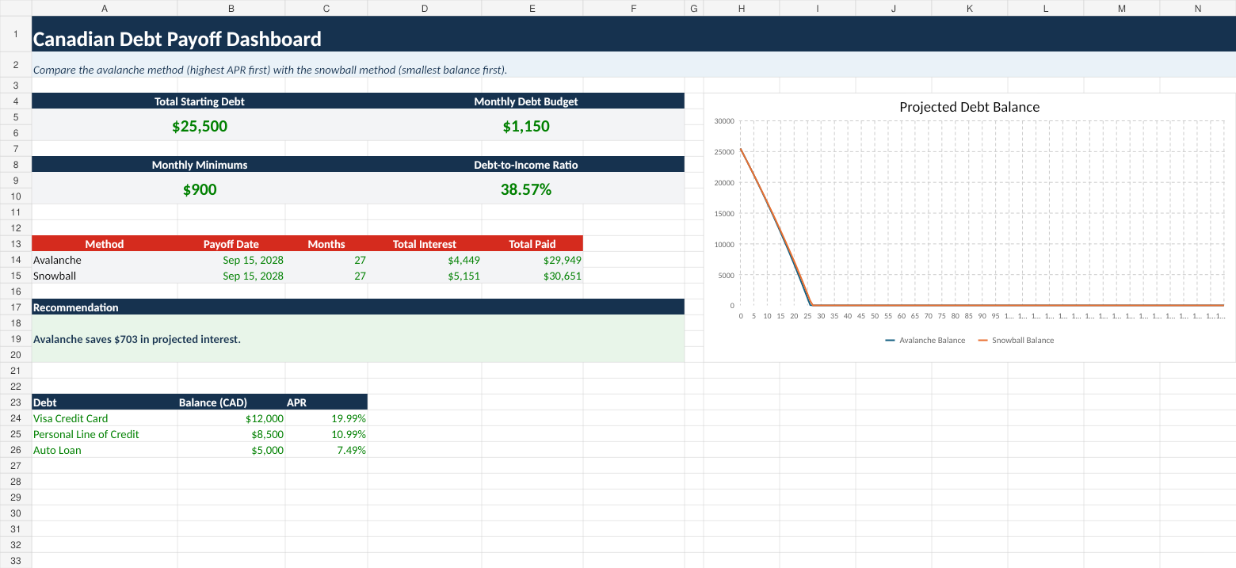This screenshot has width=1236, height=568.
Task: Click the Snowball method row label
Action: (x=105, y=276)
